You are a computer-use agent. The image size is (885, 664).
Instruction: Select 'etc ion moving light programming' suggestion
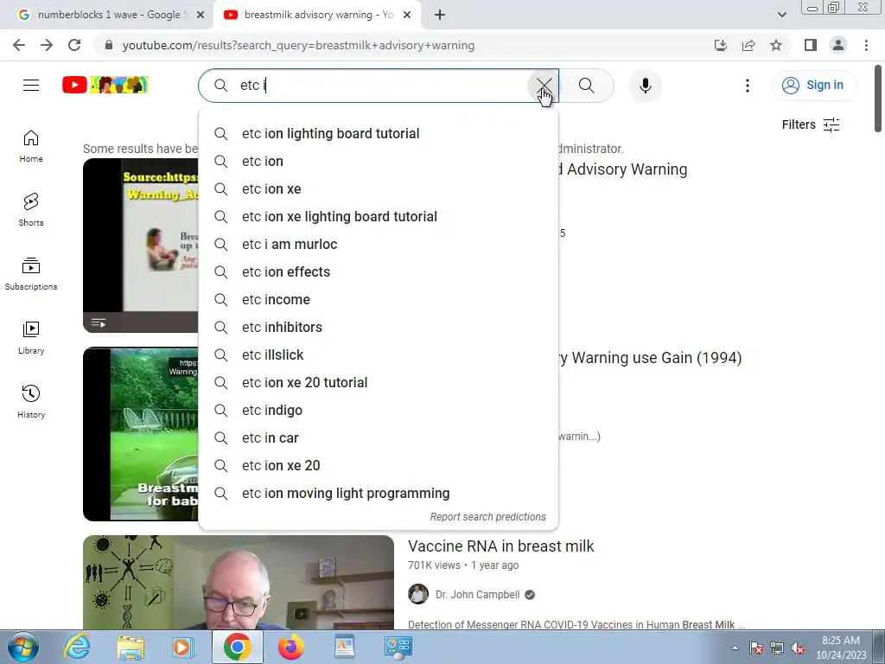pos(379,494)
